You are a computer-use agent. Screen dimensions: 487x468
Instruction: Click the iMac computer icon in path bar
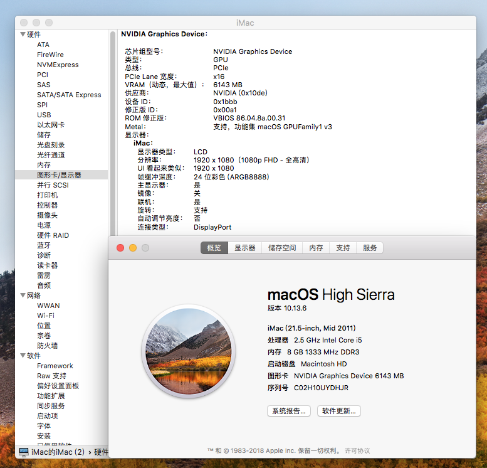[x=24, y=452]
